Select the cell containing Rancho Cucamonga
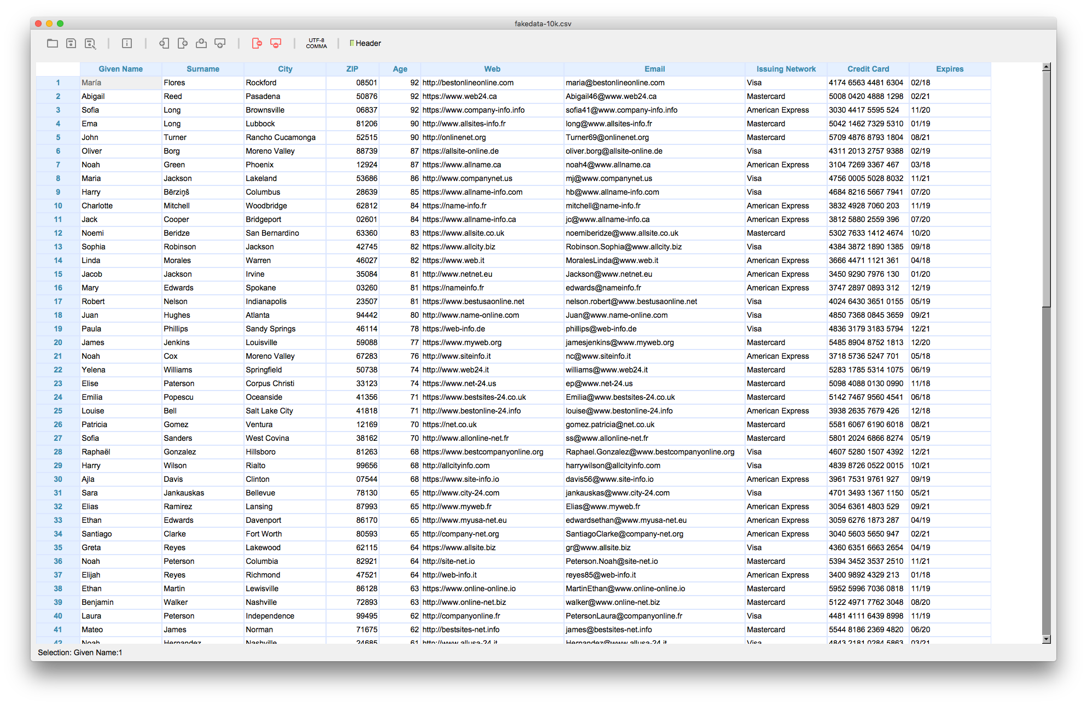The width and height of the screenshot is (1087, 705). (x=281, y=137)
